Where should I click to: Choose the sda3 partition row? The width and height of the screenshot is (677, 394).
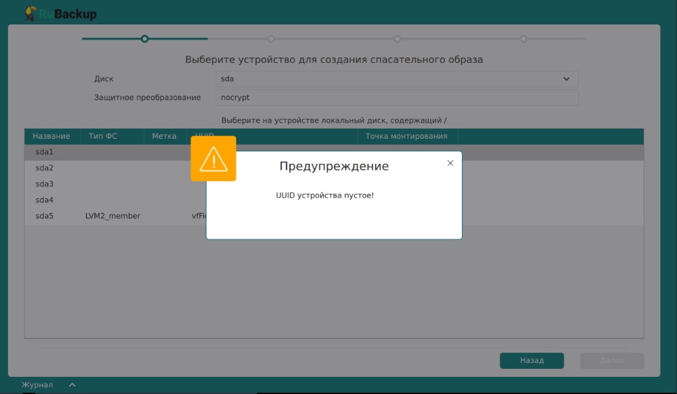click(44, 184)
